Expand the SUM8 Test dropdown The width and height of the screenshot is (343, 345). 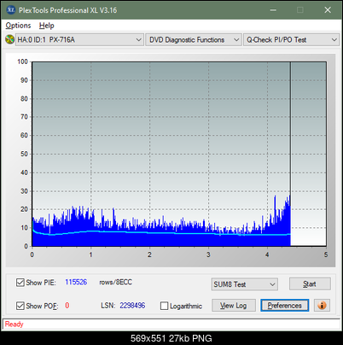pyautogui.click(x=245, y=284)
